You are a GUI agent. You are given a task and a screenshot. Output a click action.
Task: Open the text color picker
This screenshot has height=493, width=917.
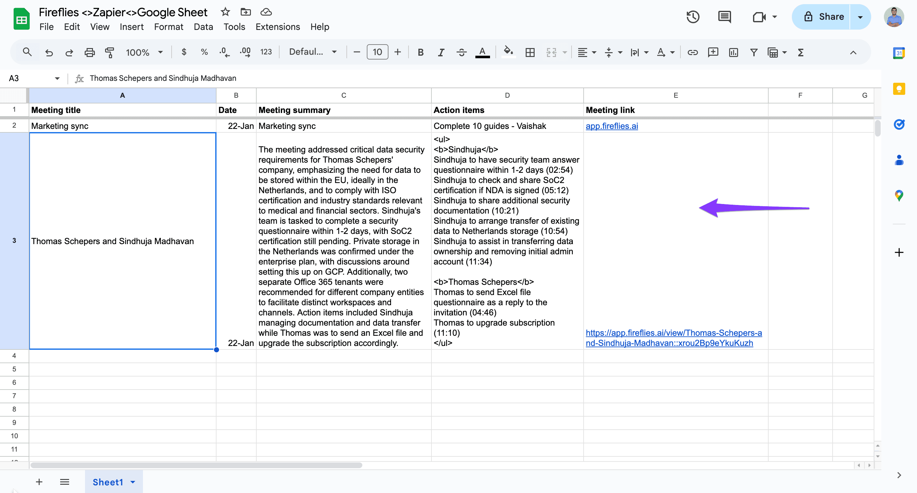[x=482, y=53]
